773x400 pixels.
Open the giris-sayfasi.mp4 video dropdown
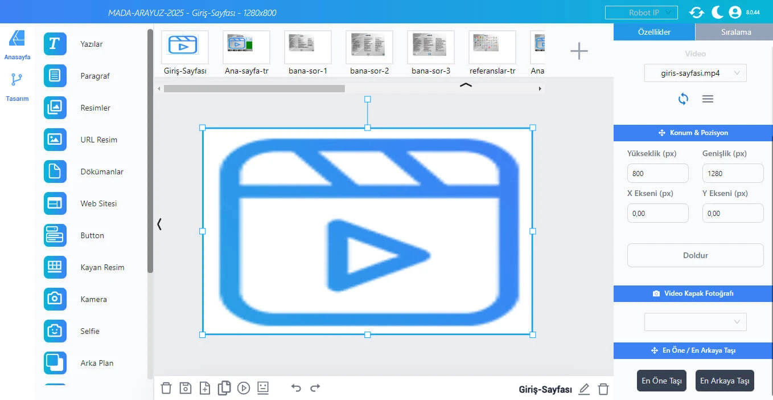[695, 73]
